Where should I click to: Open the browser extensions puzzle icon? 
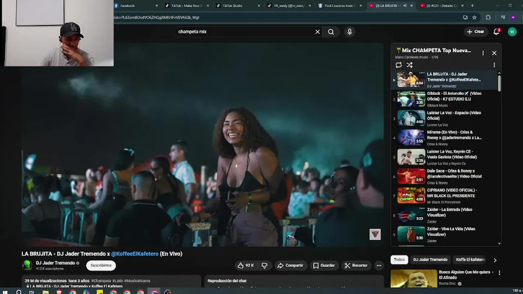click(488, 18)
